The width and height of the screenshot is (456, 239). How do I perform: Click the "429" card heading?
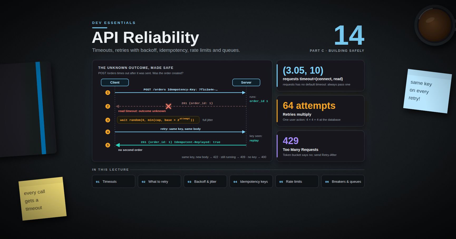click(x=290, y=141)
